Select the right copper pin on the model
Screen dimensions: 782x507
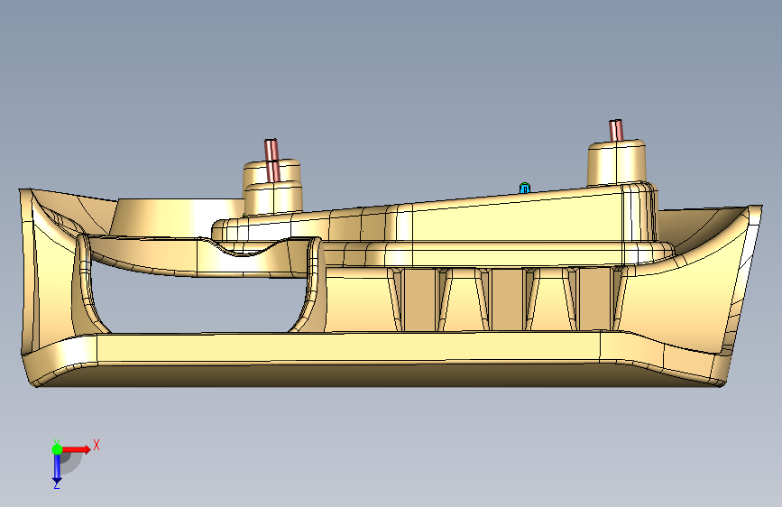click(x=616, y=130)
